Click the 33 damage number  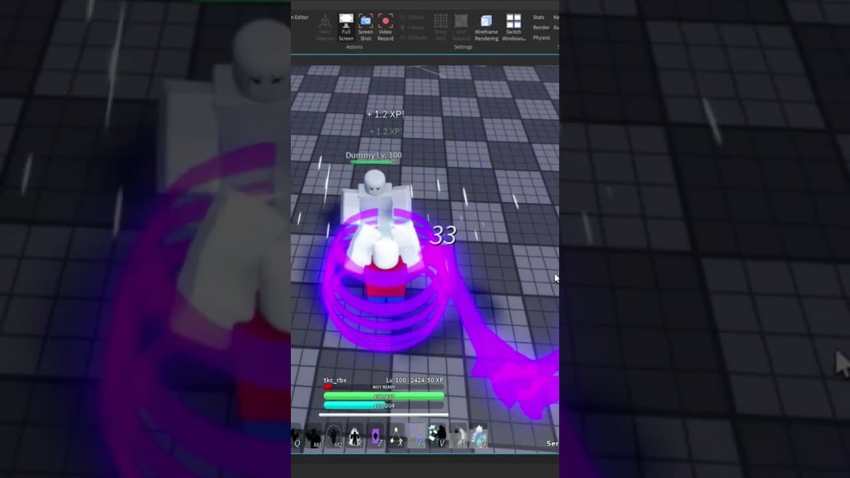click(443, 235)
